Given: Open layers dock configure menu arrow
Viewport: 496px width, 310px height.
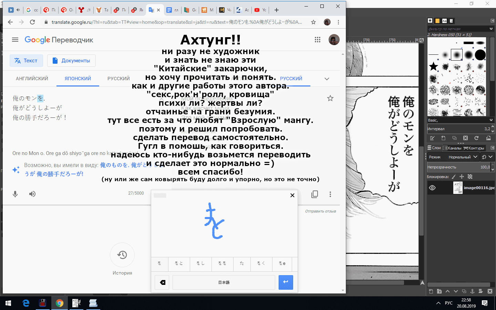Looking at the screenshot, I should tap(492, 148).
